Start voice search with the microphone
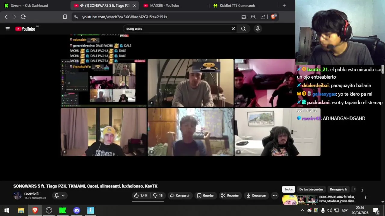Viewport: 385px width, 216px height. pos(257,29)
